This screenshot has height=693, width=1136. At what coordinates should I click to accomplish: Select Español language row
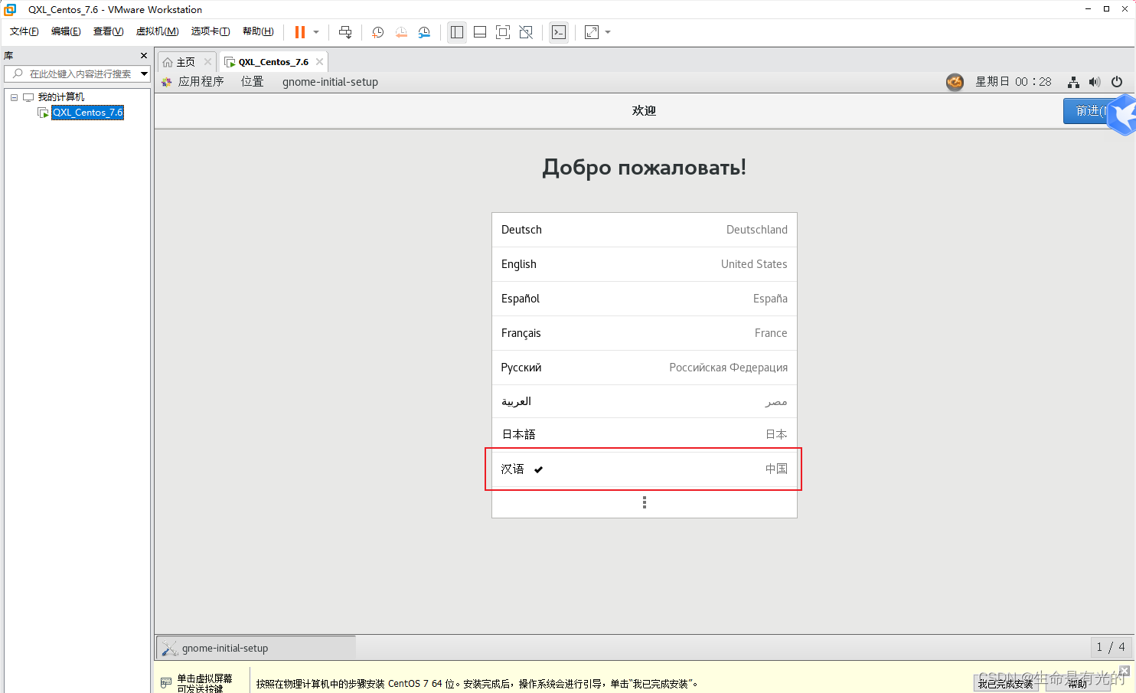click(x=645, y=299)
